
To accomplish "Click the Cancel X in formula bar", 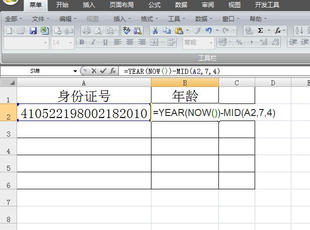I will pyautogui.click(x=94, y=71).
